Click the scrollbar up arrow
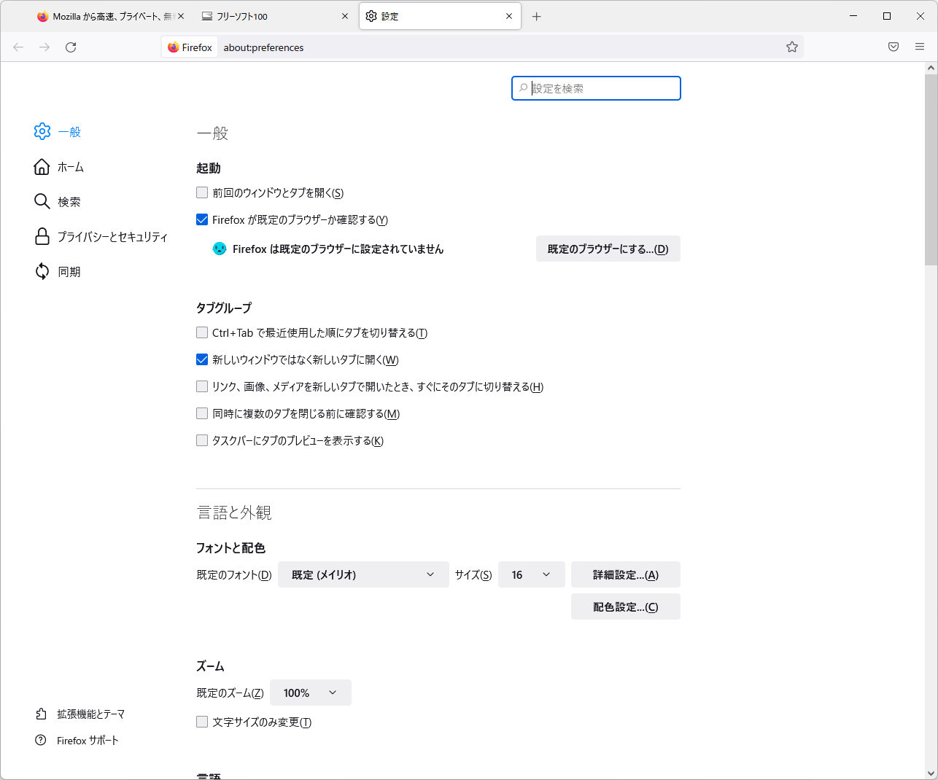The image size is (938, 780). pyautogui.click(x=931, y=68)
